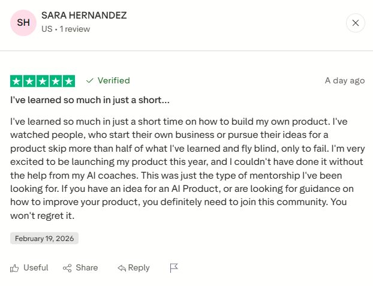Viewport: 373px width, 286px height.
Task: Open Sara Hernandez's reviewer profile name
Action: click(84, 15)
